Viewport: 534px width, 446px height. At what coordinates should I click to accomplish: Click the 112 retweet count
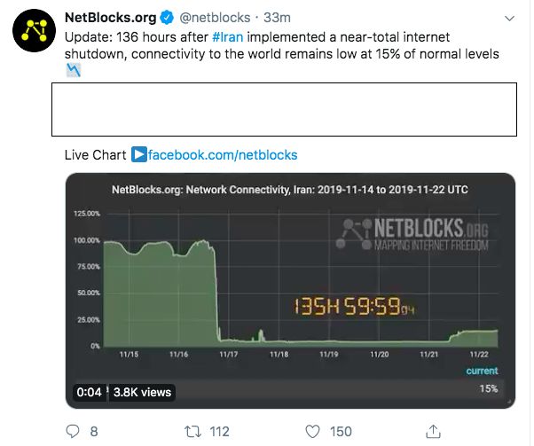(x=218, y=431)
